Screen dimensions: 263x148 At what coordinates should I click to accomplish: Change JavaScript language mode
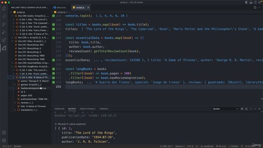207,146
